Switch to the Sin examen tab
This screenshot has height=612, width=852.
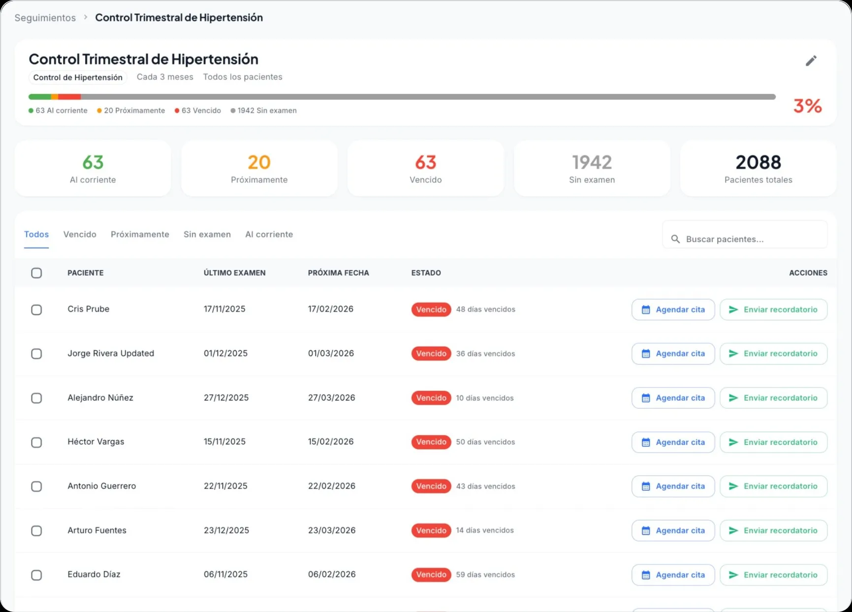point(207,234)
